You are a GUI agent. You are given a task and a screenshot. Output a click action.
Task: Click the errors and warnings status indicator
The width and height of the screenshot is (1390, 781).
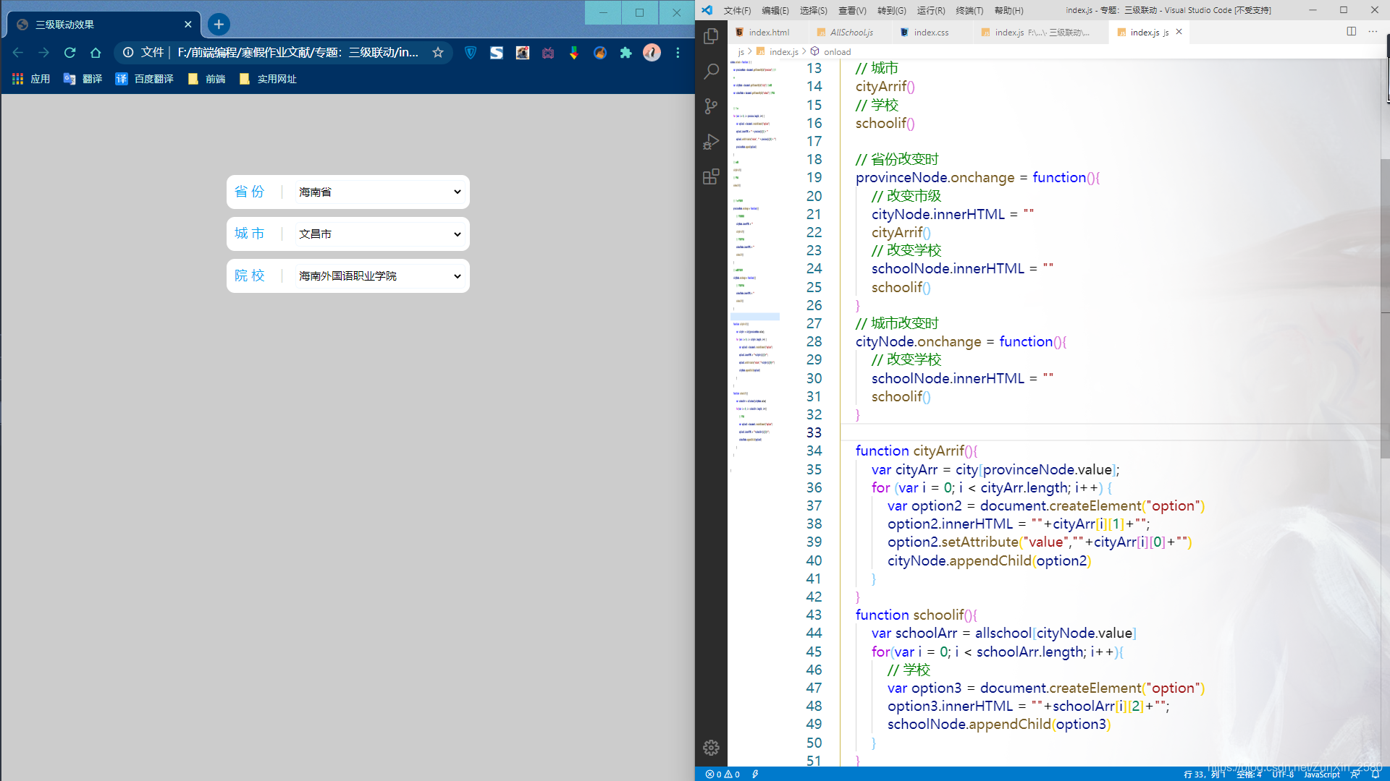point(723,774)
